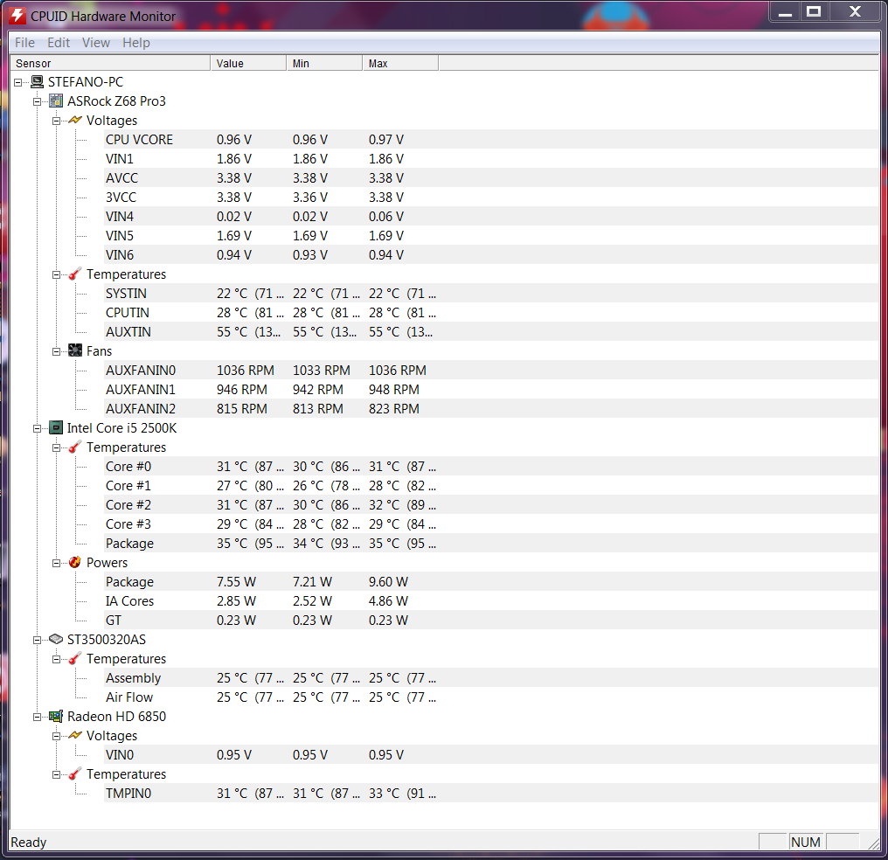Select the GT power row
This screenshot has width=888, height=860.
click(491, 621)
